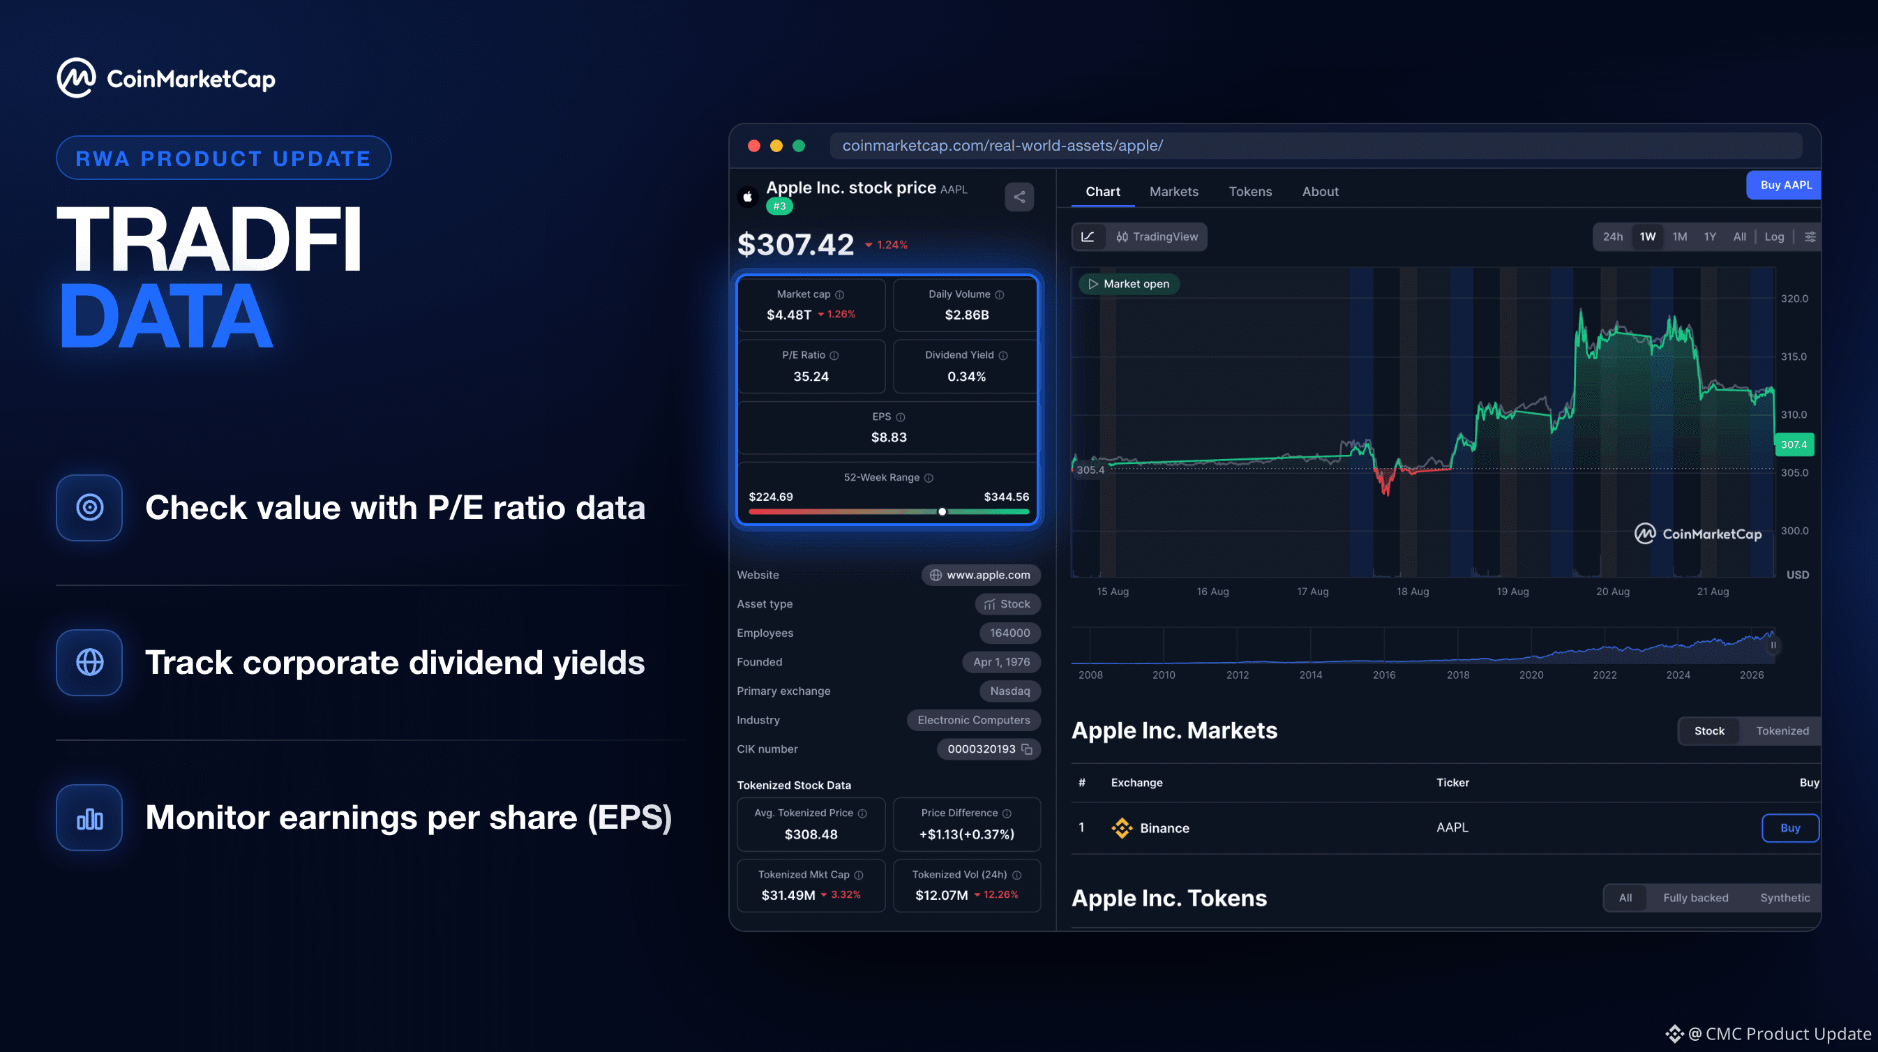Open the www.apple.com website link
Image resolution: width=1878 pixels, height=1052 pixels.
(x=981, y=576)
